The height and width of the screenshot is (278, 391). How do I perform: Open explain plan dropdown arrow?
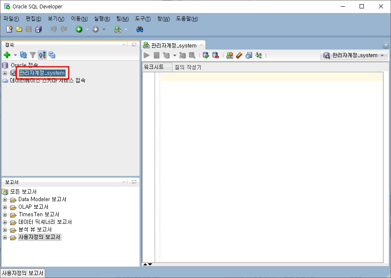[175, 55]
